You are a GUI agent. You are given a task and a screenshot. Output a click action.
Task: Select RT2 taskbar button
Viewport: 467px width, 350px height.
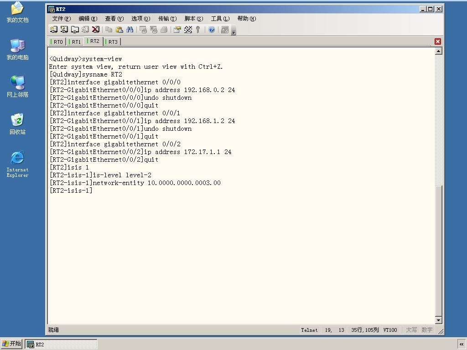61,345
